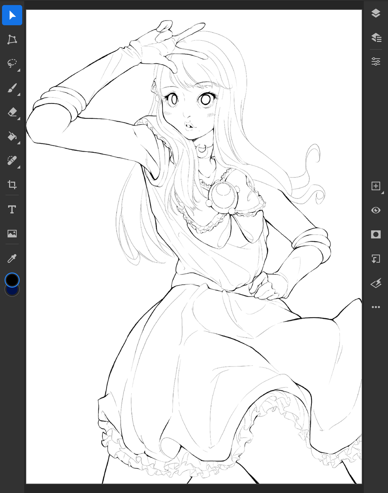Open the filters and adjustments lightning icon

point(376,283)
